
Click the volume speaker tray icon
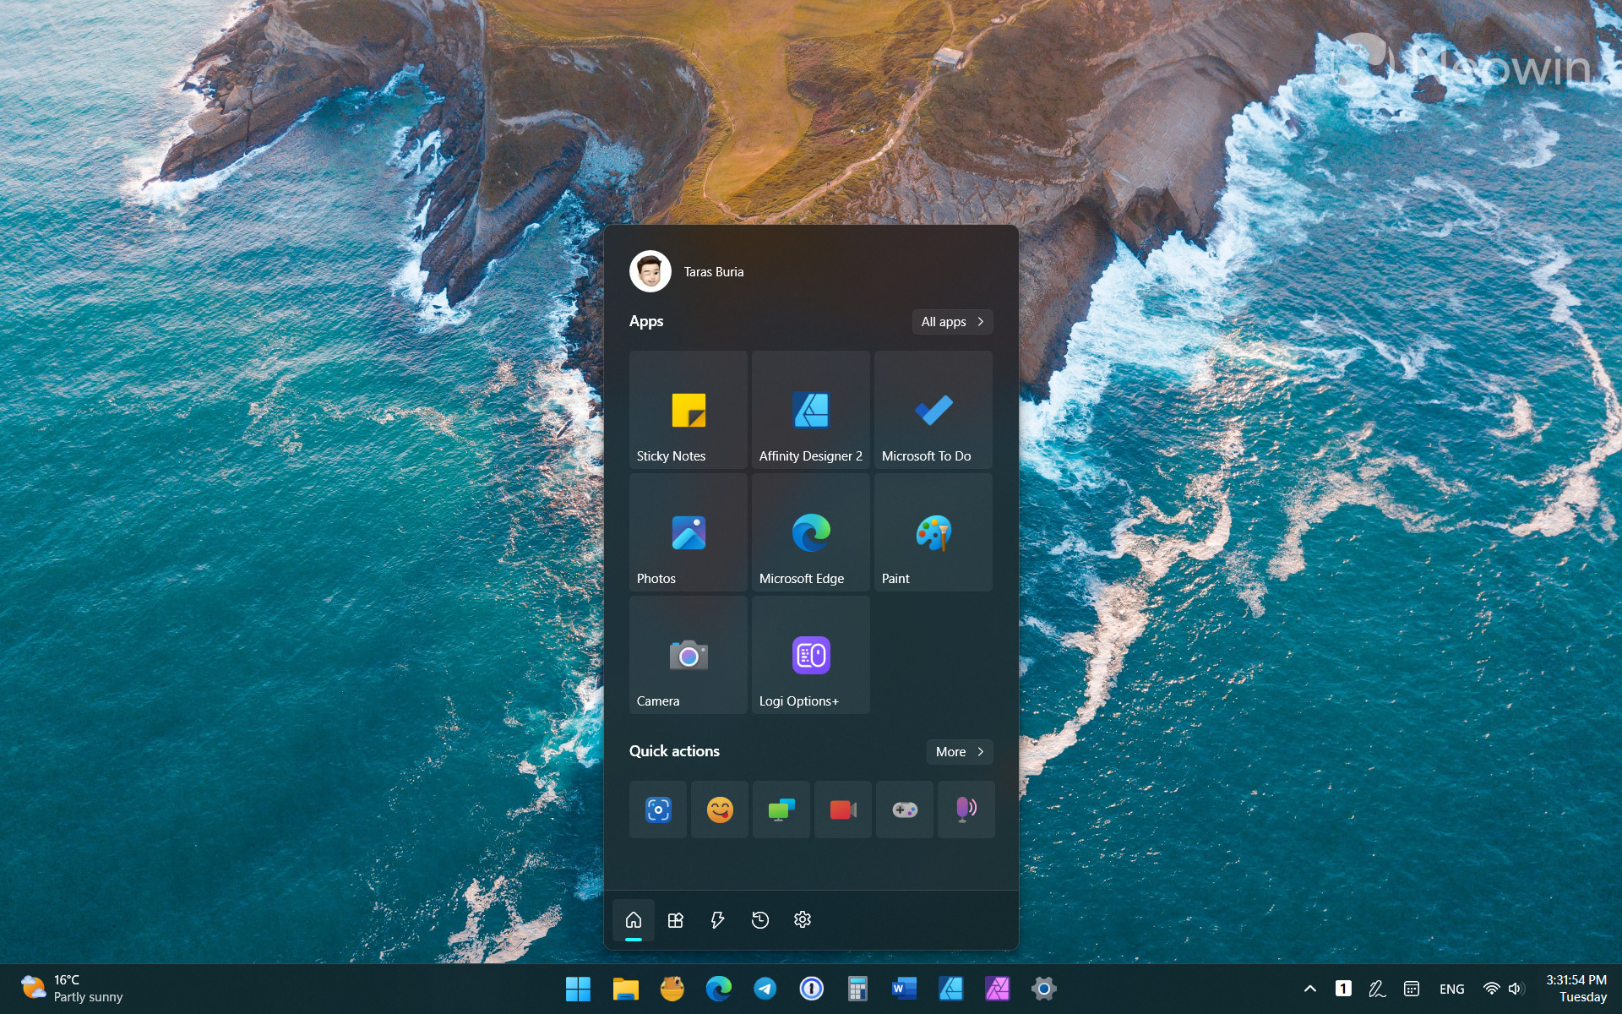[x=1516, y=989]
